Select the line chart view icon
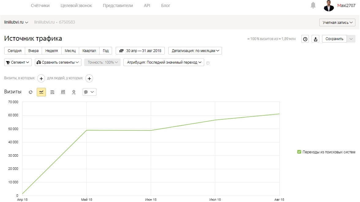The width and height of the screenshot is (360, 202). [x=41, y=92]
